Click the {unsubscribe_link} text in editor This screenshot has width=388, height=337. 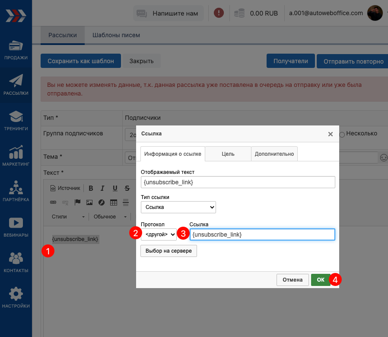(75, 239)
